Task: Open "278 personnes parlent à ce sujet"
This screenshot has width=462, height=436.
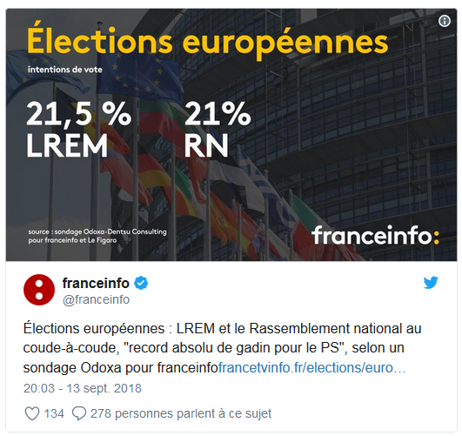Action: pos(181,413)
